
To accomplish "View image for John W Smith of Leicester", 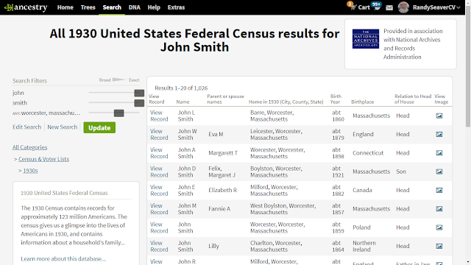I will point(439,134).
